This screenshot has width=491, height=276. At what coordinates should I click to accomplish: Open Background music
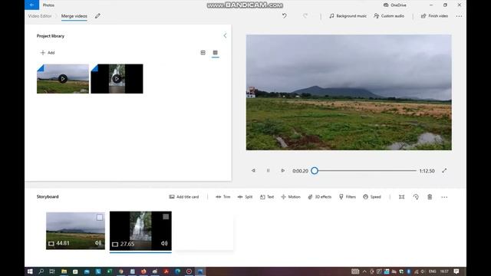point(348,16)
